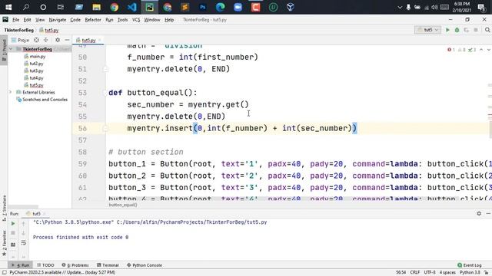The image size is (492, 276).
Task: Expand External Libraries node
Action: click(x=10, y=92)
